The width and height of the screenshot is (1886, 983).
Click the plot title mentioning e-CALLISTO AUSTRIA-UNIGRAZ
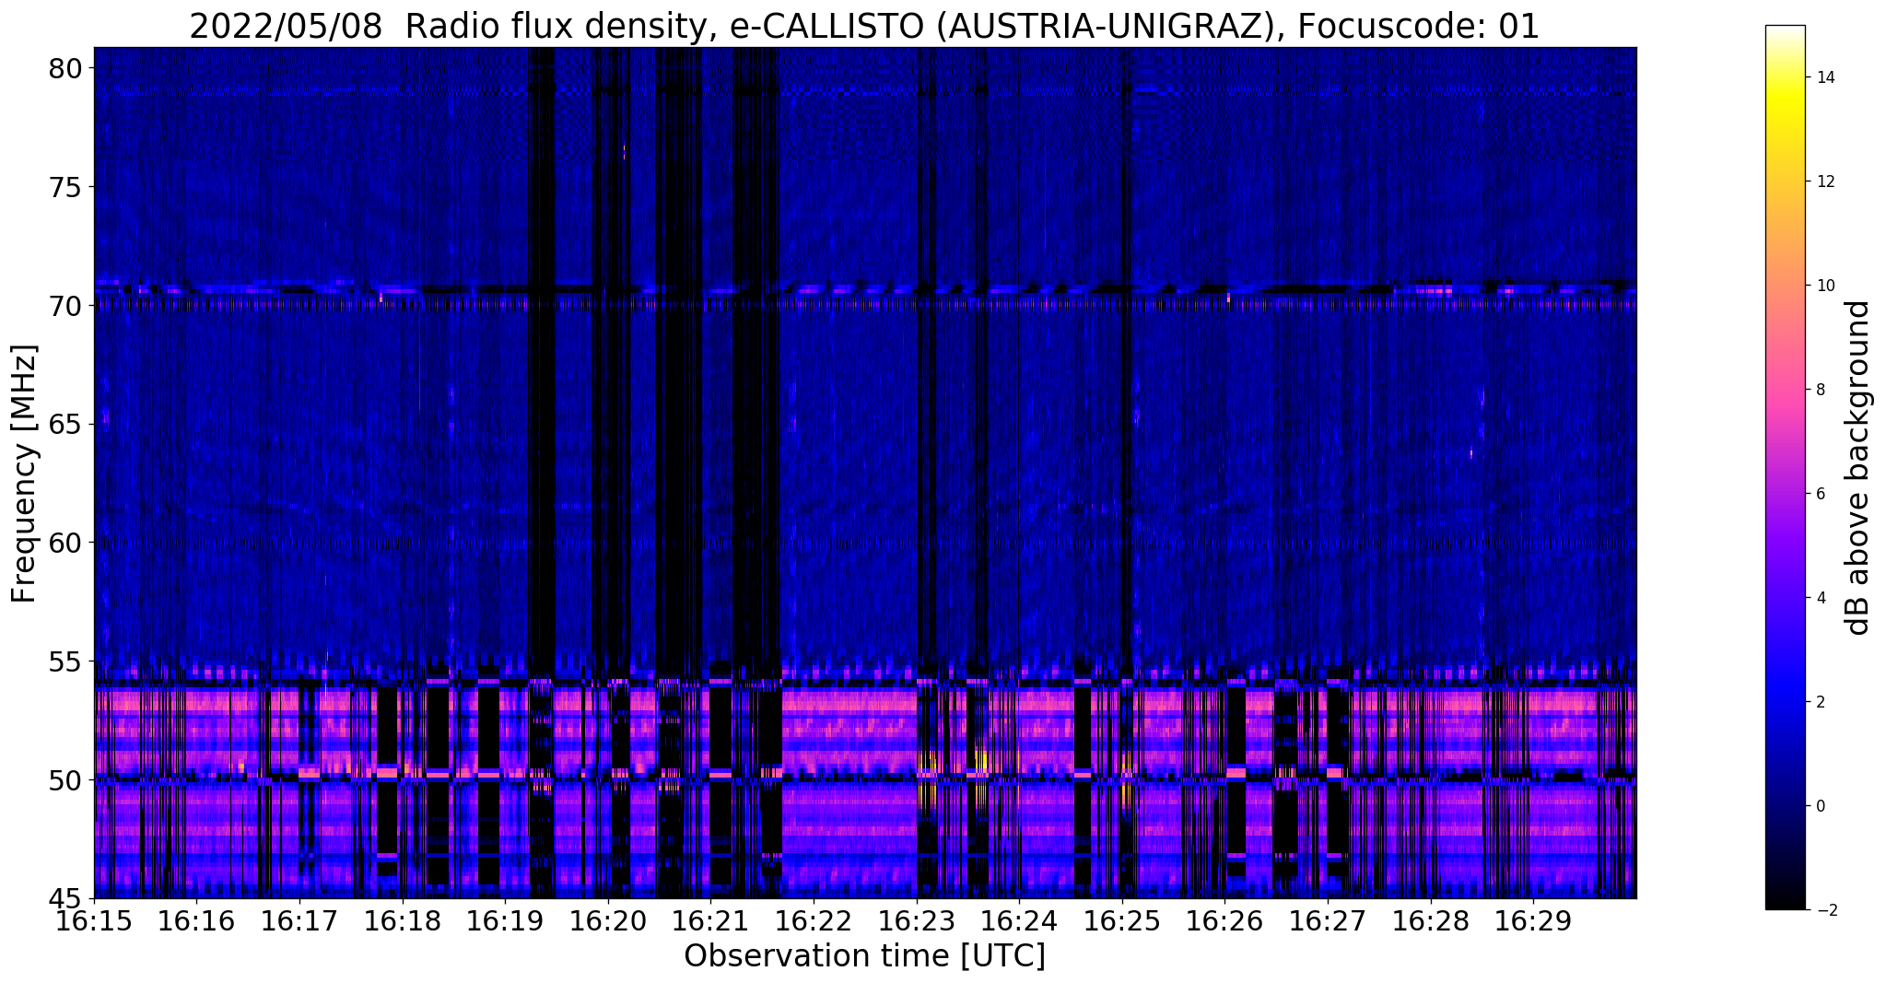864,27
